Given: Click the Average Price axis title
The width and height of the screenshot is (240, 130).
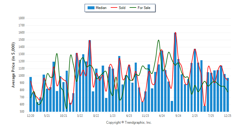Looking at the screenshot, I should (x=13, y=65).
